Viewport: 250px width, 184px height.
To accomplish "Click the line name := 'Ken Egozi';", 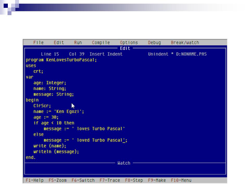I will coord(59,112).
